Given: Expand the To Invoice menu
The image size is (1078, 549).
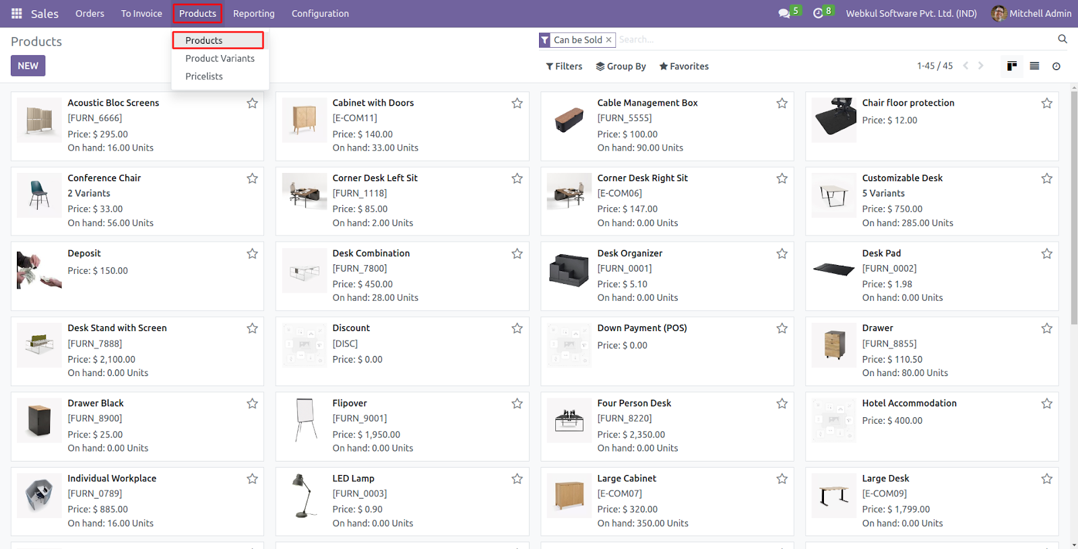Looking at the screenshot, I should point(141,13).
